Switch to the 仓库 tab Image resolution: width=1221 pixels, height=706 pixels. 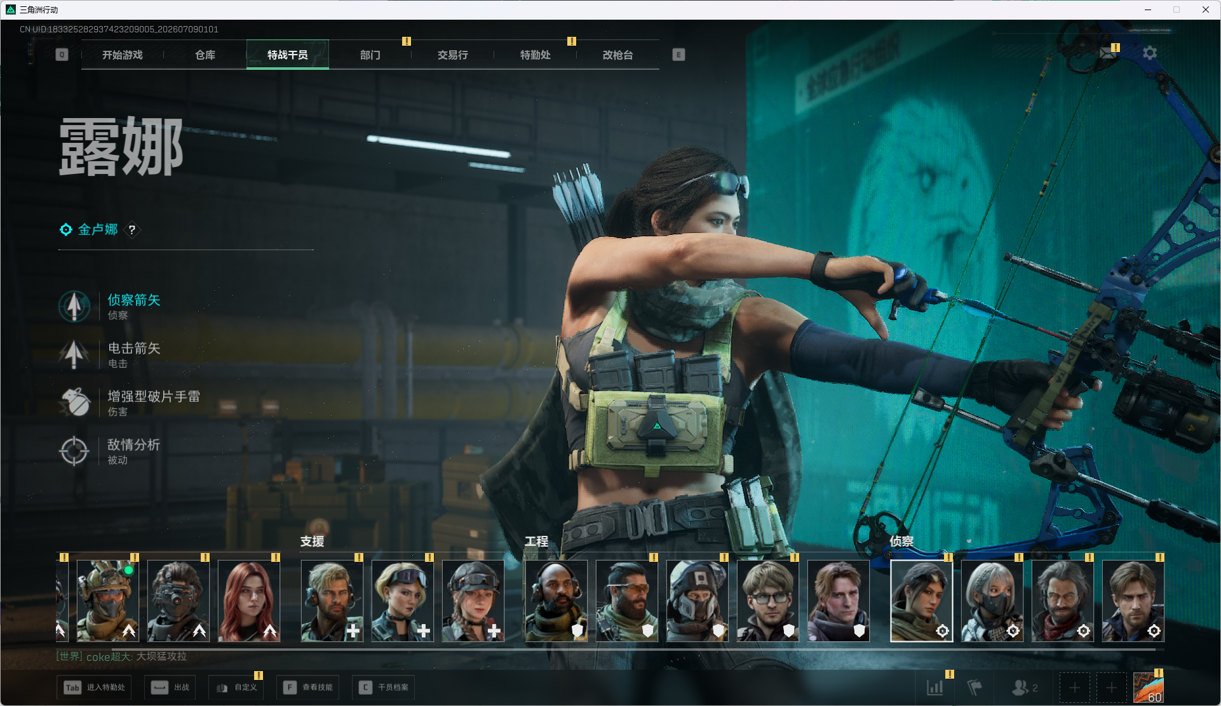pyautogui.click(x=205, y=55)
